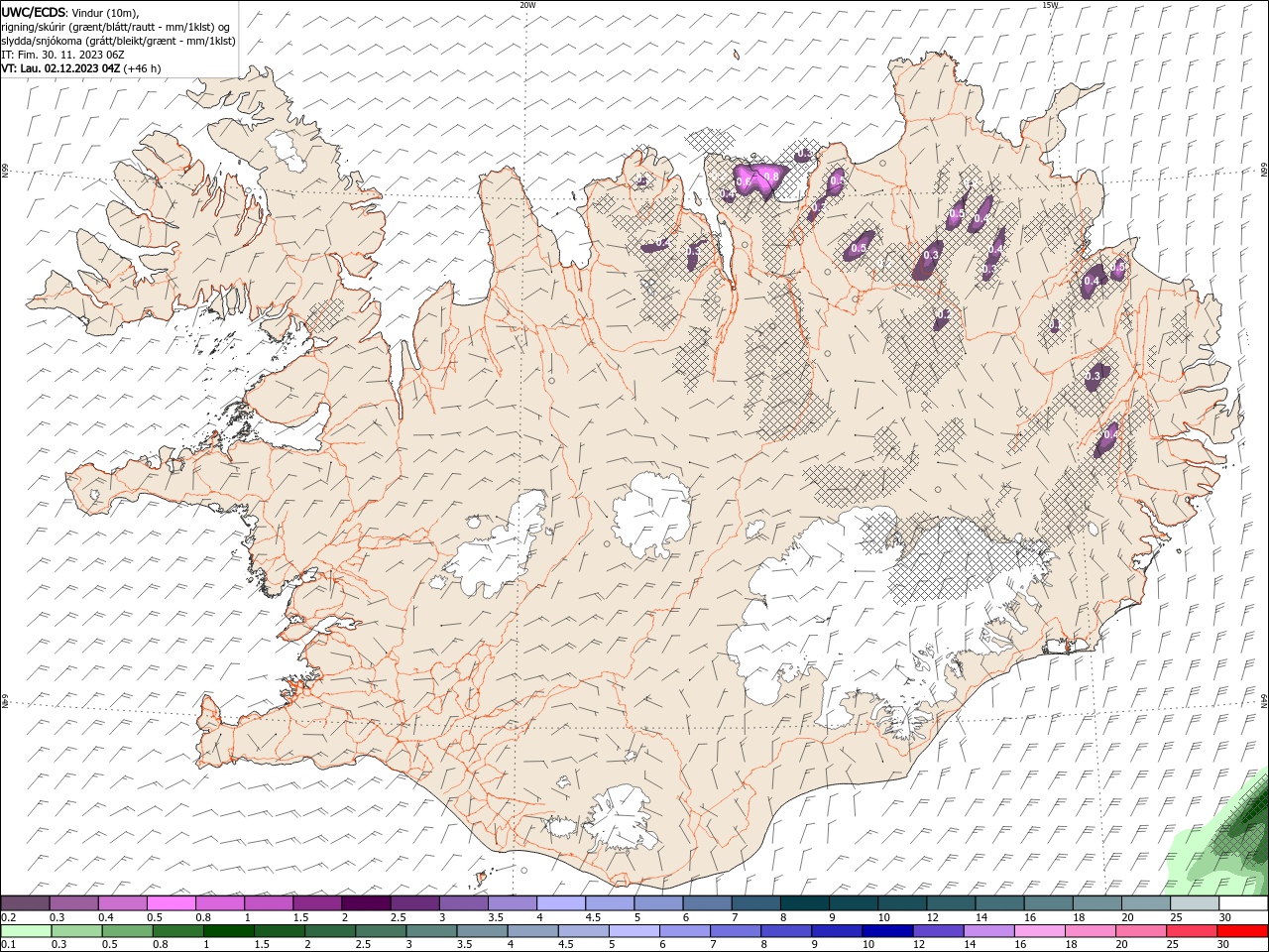Pick the violet 3 swatch in upper legend row
Viewport: 1269px width, 952px height.
(463, 903)
